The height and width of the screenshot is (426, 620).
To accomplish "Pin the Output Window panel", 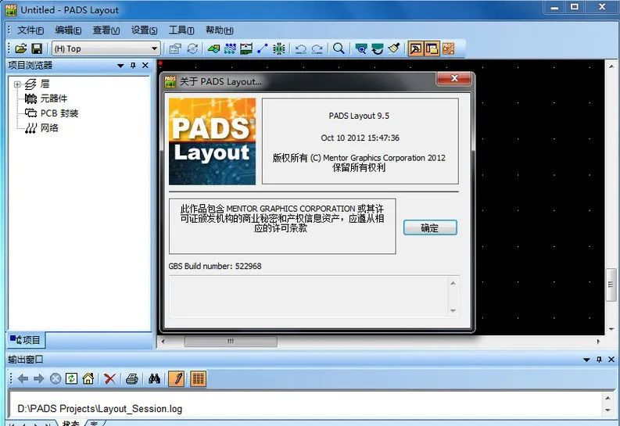I will 599,360.
